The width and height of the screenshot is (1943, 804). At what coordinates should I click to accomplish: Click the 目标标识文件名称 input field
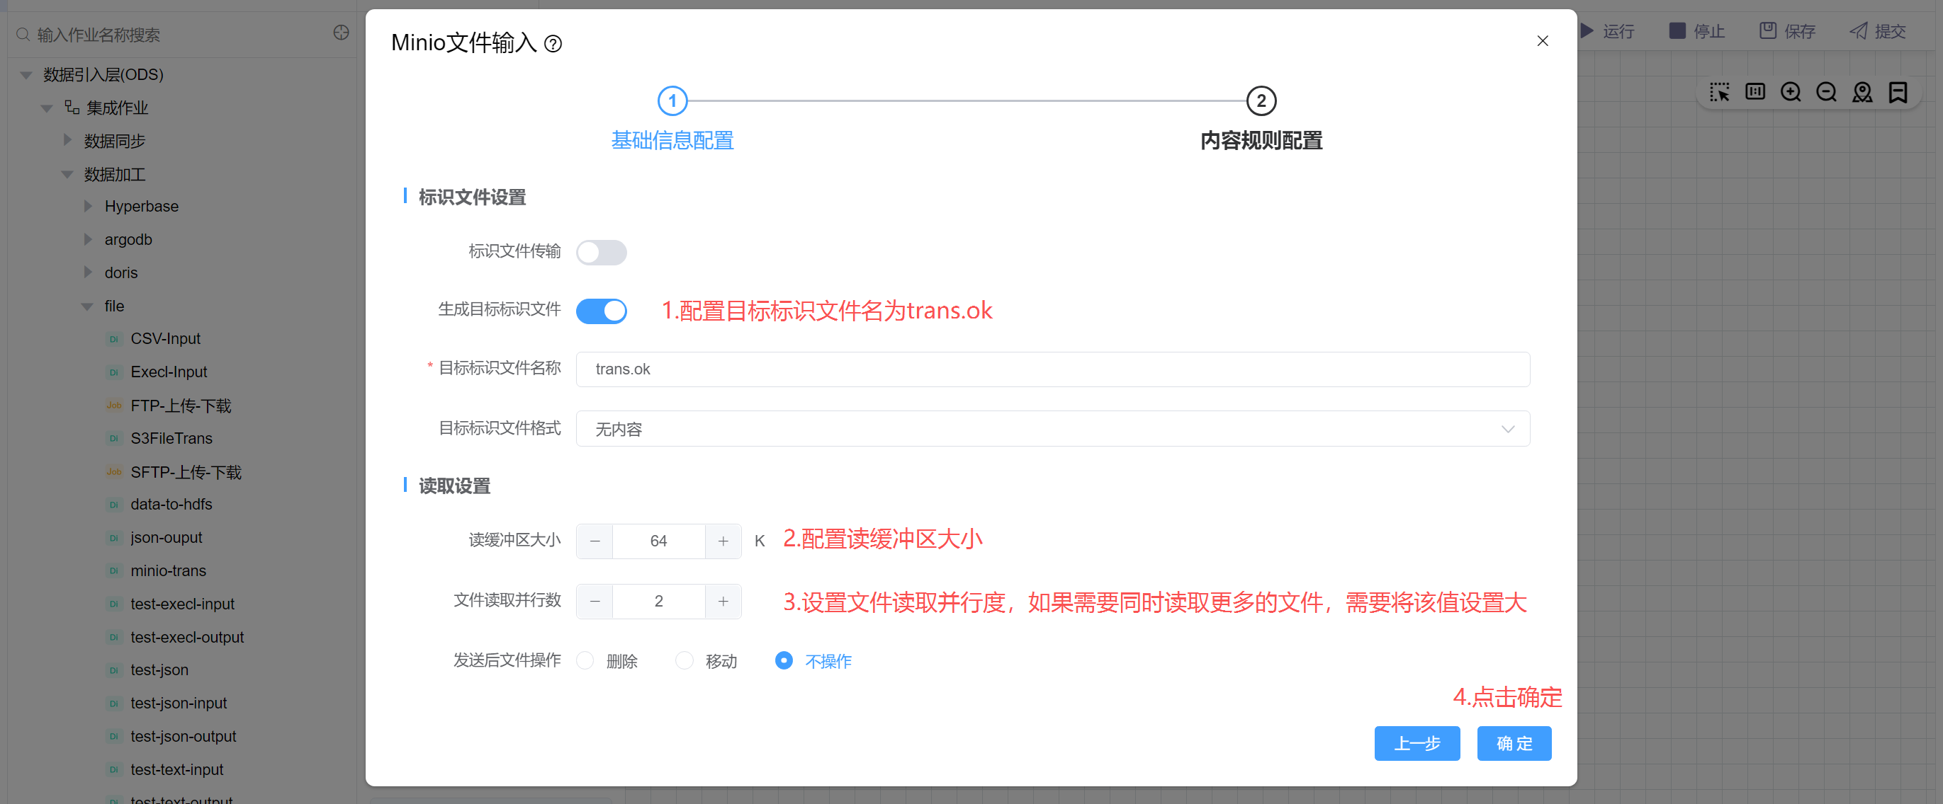pos(1052,369)
